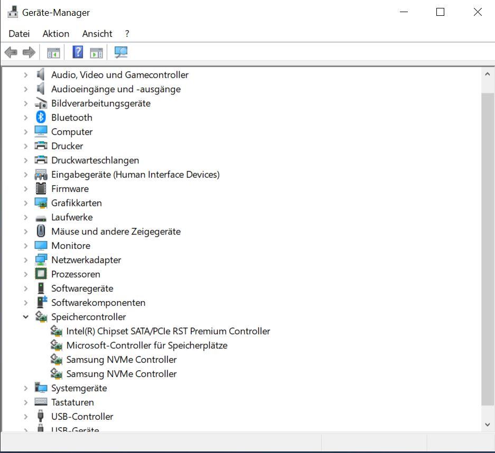
Task: Select the Monitore label
Action: tap(71, 246)
